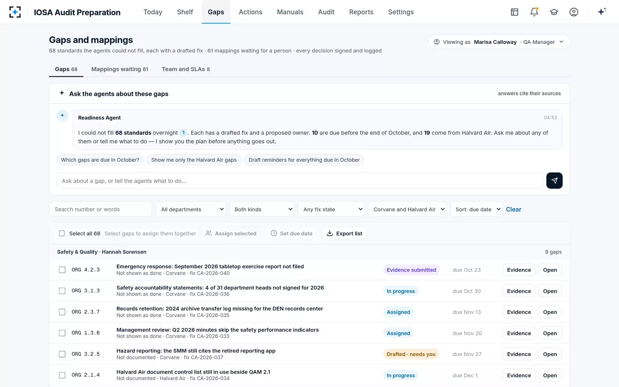The height and width of the screenshot is (387, 619).
Task: Open the layout panel icon in header
Action: pyautogui.click(x=515, y=12)
